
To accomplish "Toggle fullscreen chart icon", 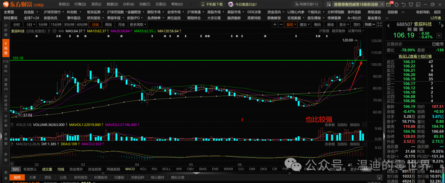I will (380, 25).
